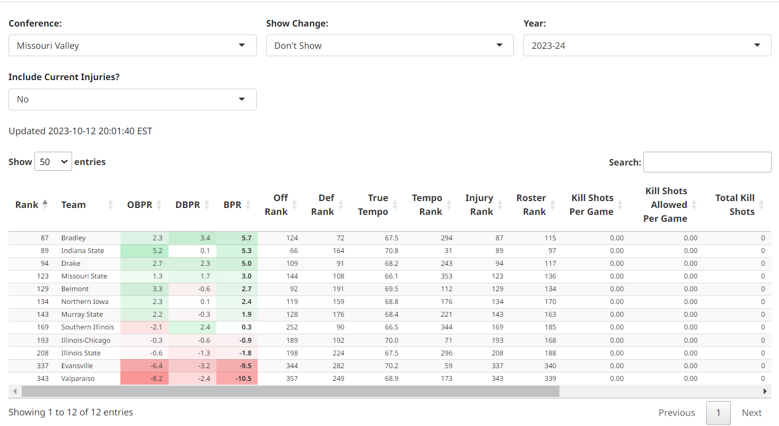Sort by Kill Shots Allowed Per Game arrows
The width and height of the screenshot is (779, 426).
coord(694,205)
